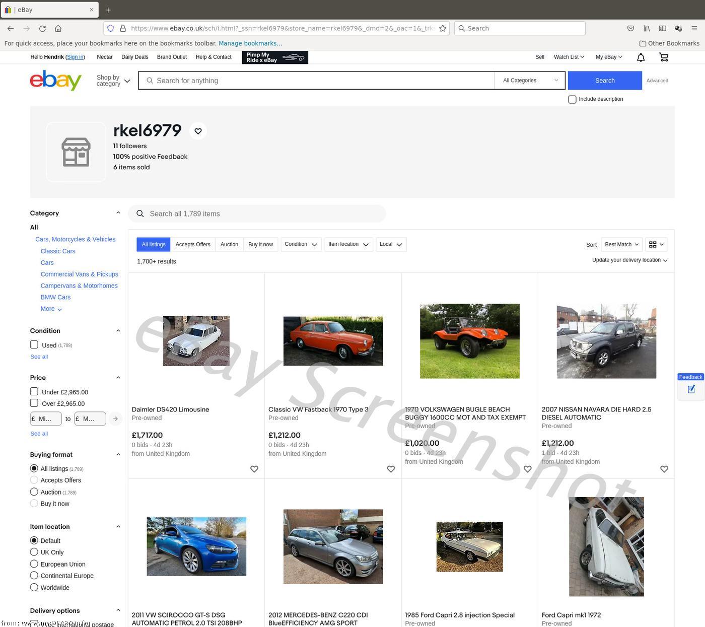Bookmark this page with star icon
705x627 pixels.
point(443,29)
